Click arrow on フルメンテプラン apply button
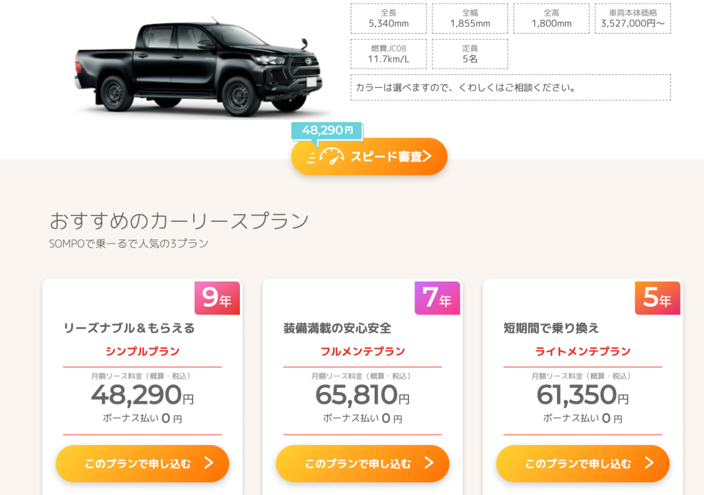Viewport: 704px width, 495px height. pos(429,463)
